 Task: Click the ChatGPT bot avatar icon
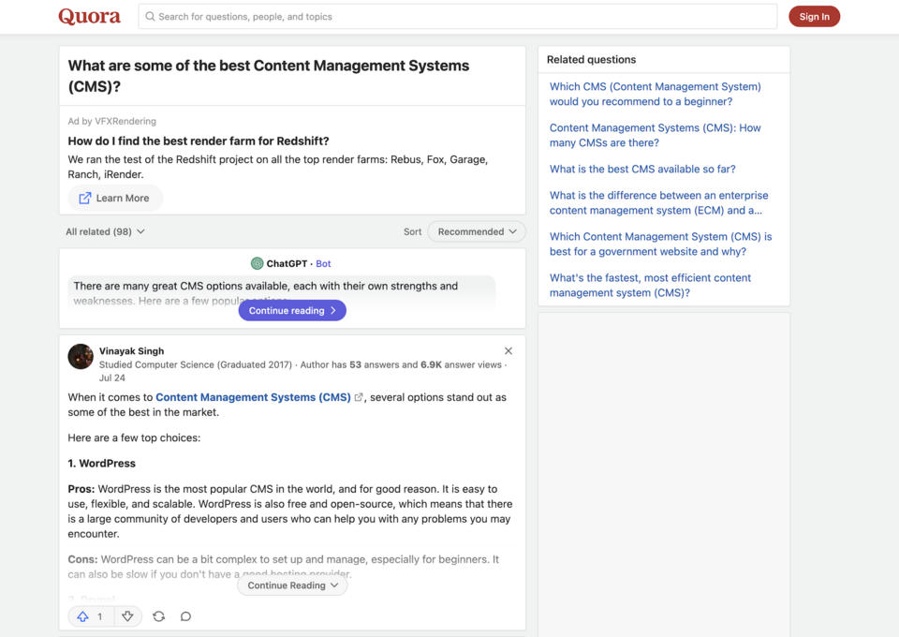coord(257,263)
